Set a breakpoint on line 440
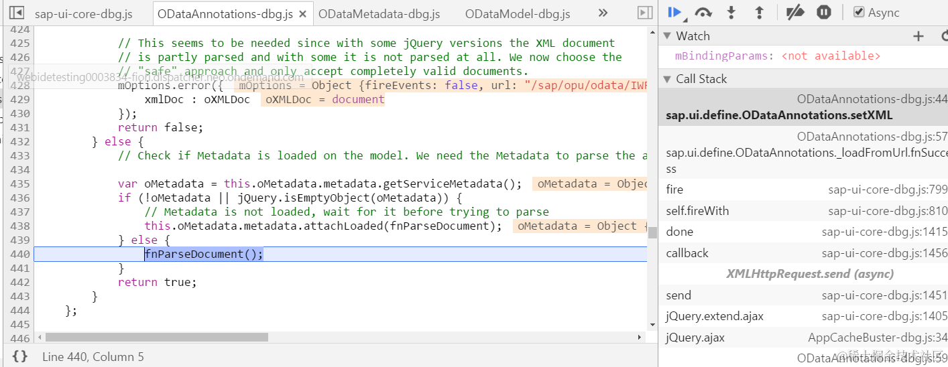 tap(21, 254)
